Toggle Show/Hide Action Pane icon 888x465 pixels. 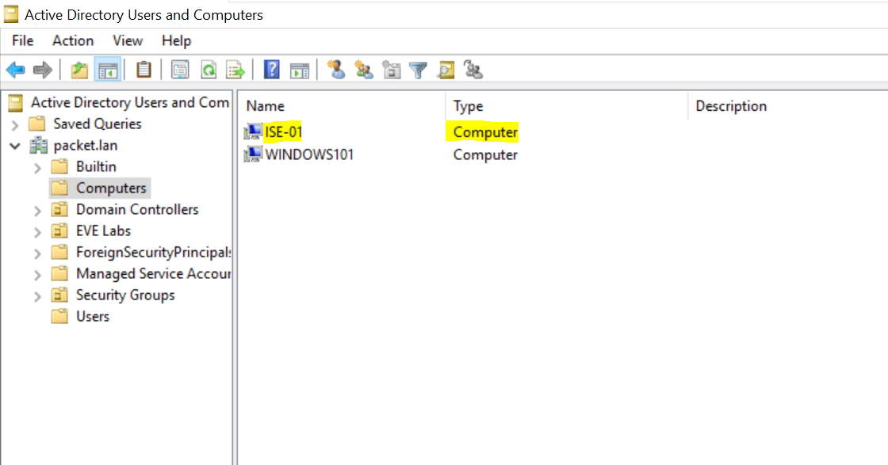point(300,71)
